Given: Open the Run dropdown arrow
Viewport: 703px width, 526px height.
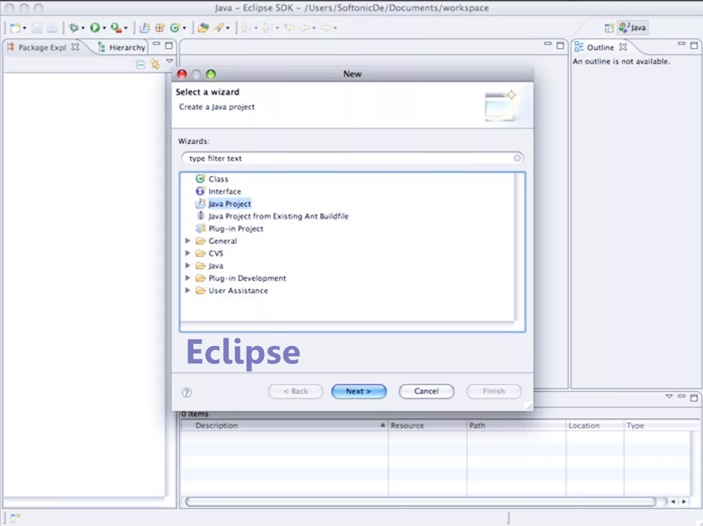Looking at the screenshot, I should [105, 28].
